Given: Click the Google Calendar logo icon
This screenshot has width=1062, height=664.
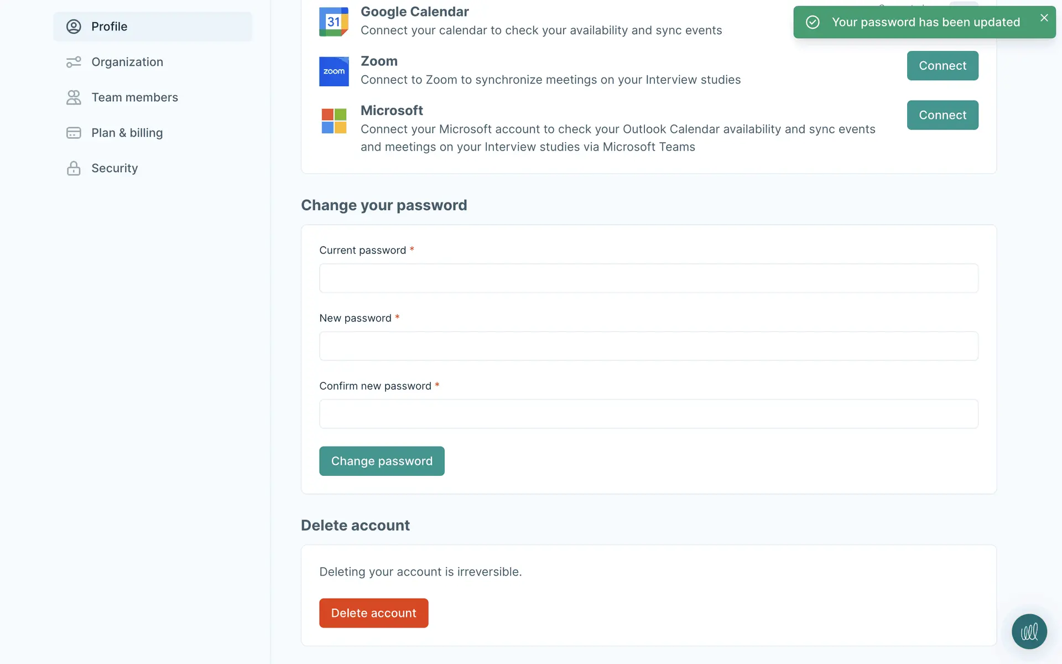Looking at the screenshot, I should pos(334,22).
